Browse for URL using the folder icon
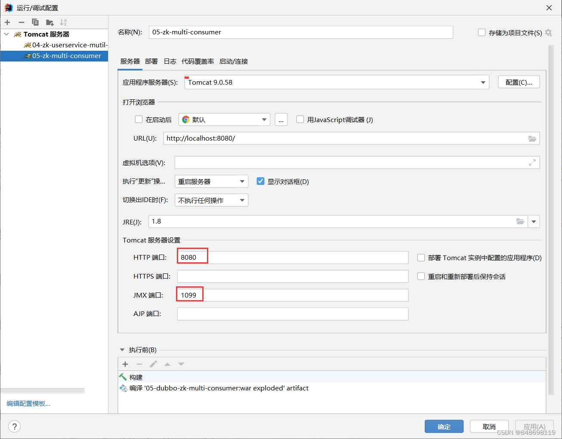Screen dimensions: 562x439 [532, 138]
